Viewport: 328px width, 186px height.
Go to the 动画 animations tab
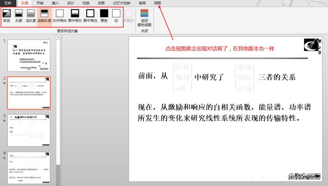click(101, 3)
